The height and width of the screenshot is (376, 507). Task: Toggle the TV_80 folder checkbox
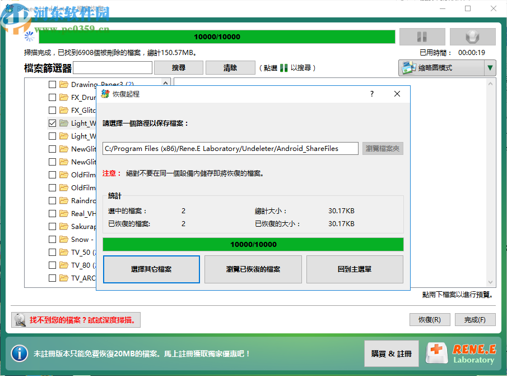click(x=52, y=265)
